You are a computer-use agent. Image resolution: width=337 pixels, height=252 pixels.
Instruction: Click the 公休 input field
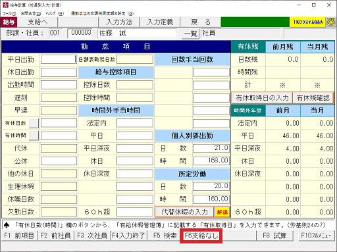click(x=59, y=161)
